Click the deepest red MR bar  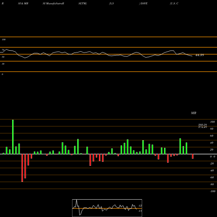22,168
